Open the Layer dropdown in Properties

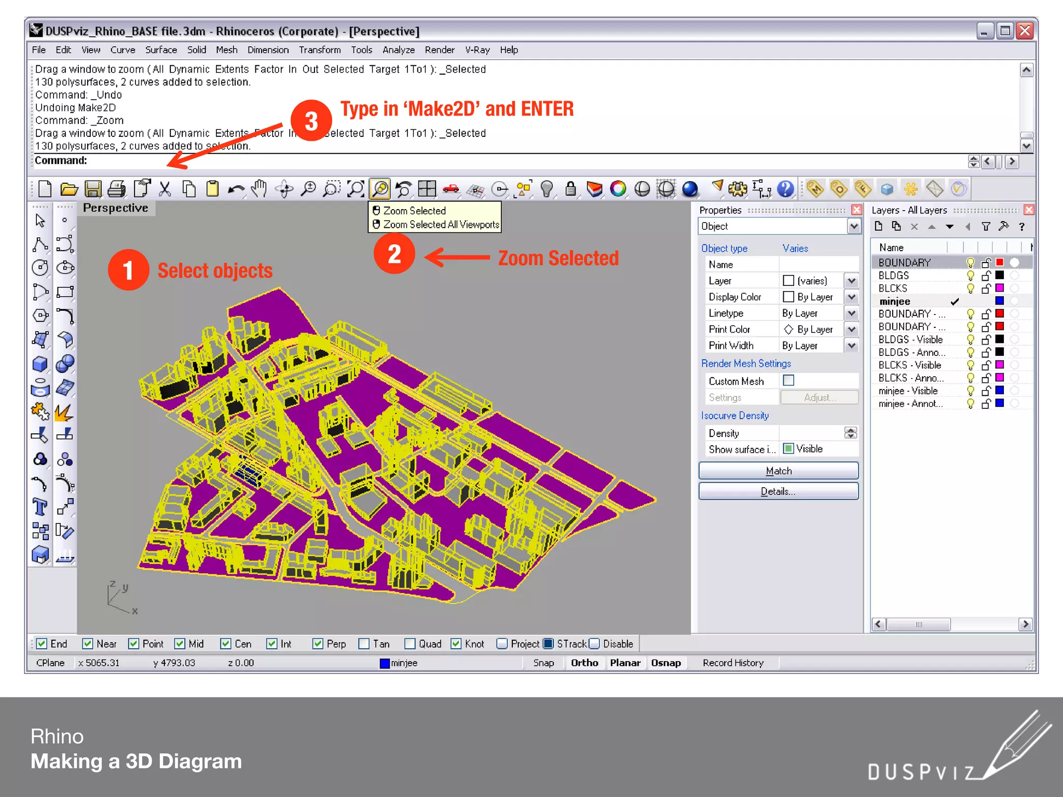click(852, 281)
